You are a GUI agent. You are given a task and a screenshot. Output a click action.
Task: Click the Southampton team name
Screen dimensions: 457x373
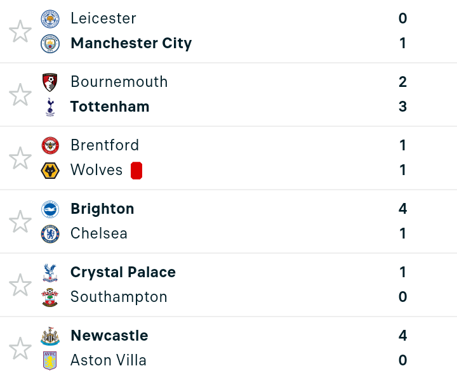tap(119, 298)
